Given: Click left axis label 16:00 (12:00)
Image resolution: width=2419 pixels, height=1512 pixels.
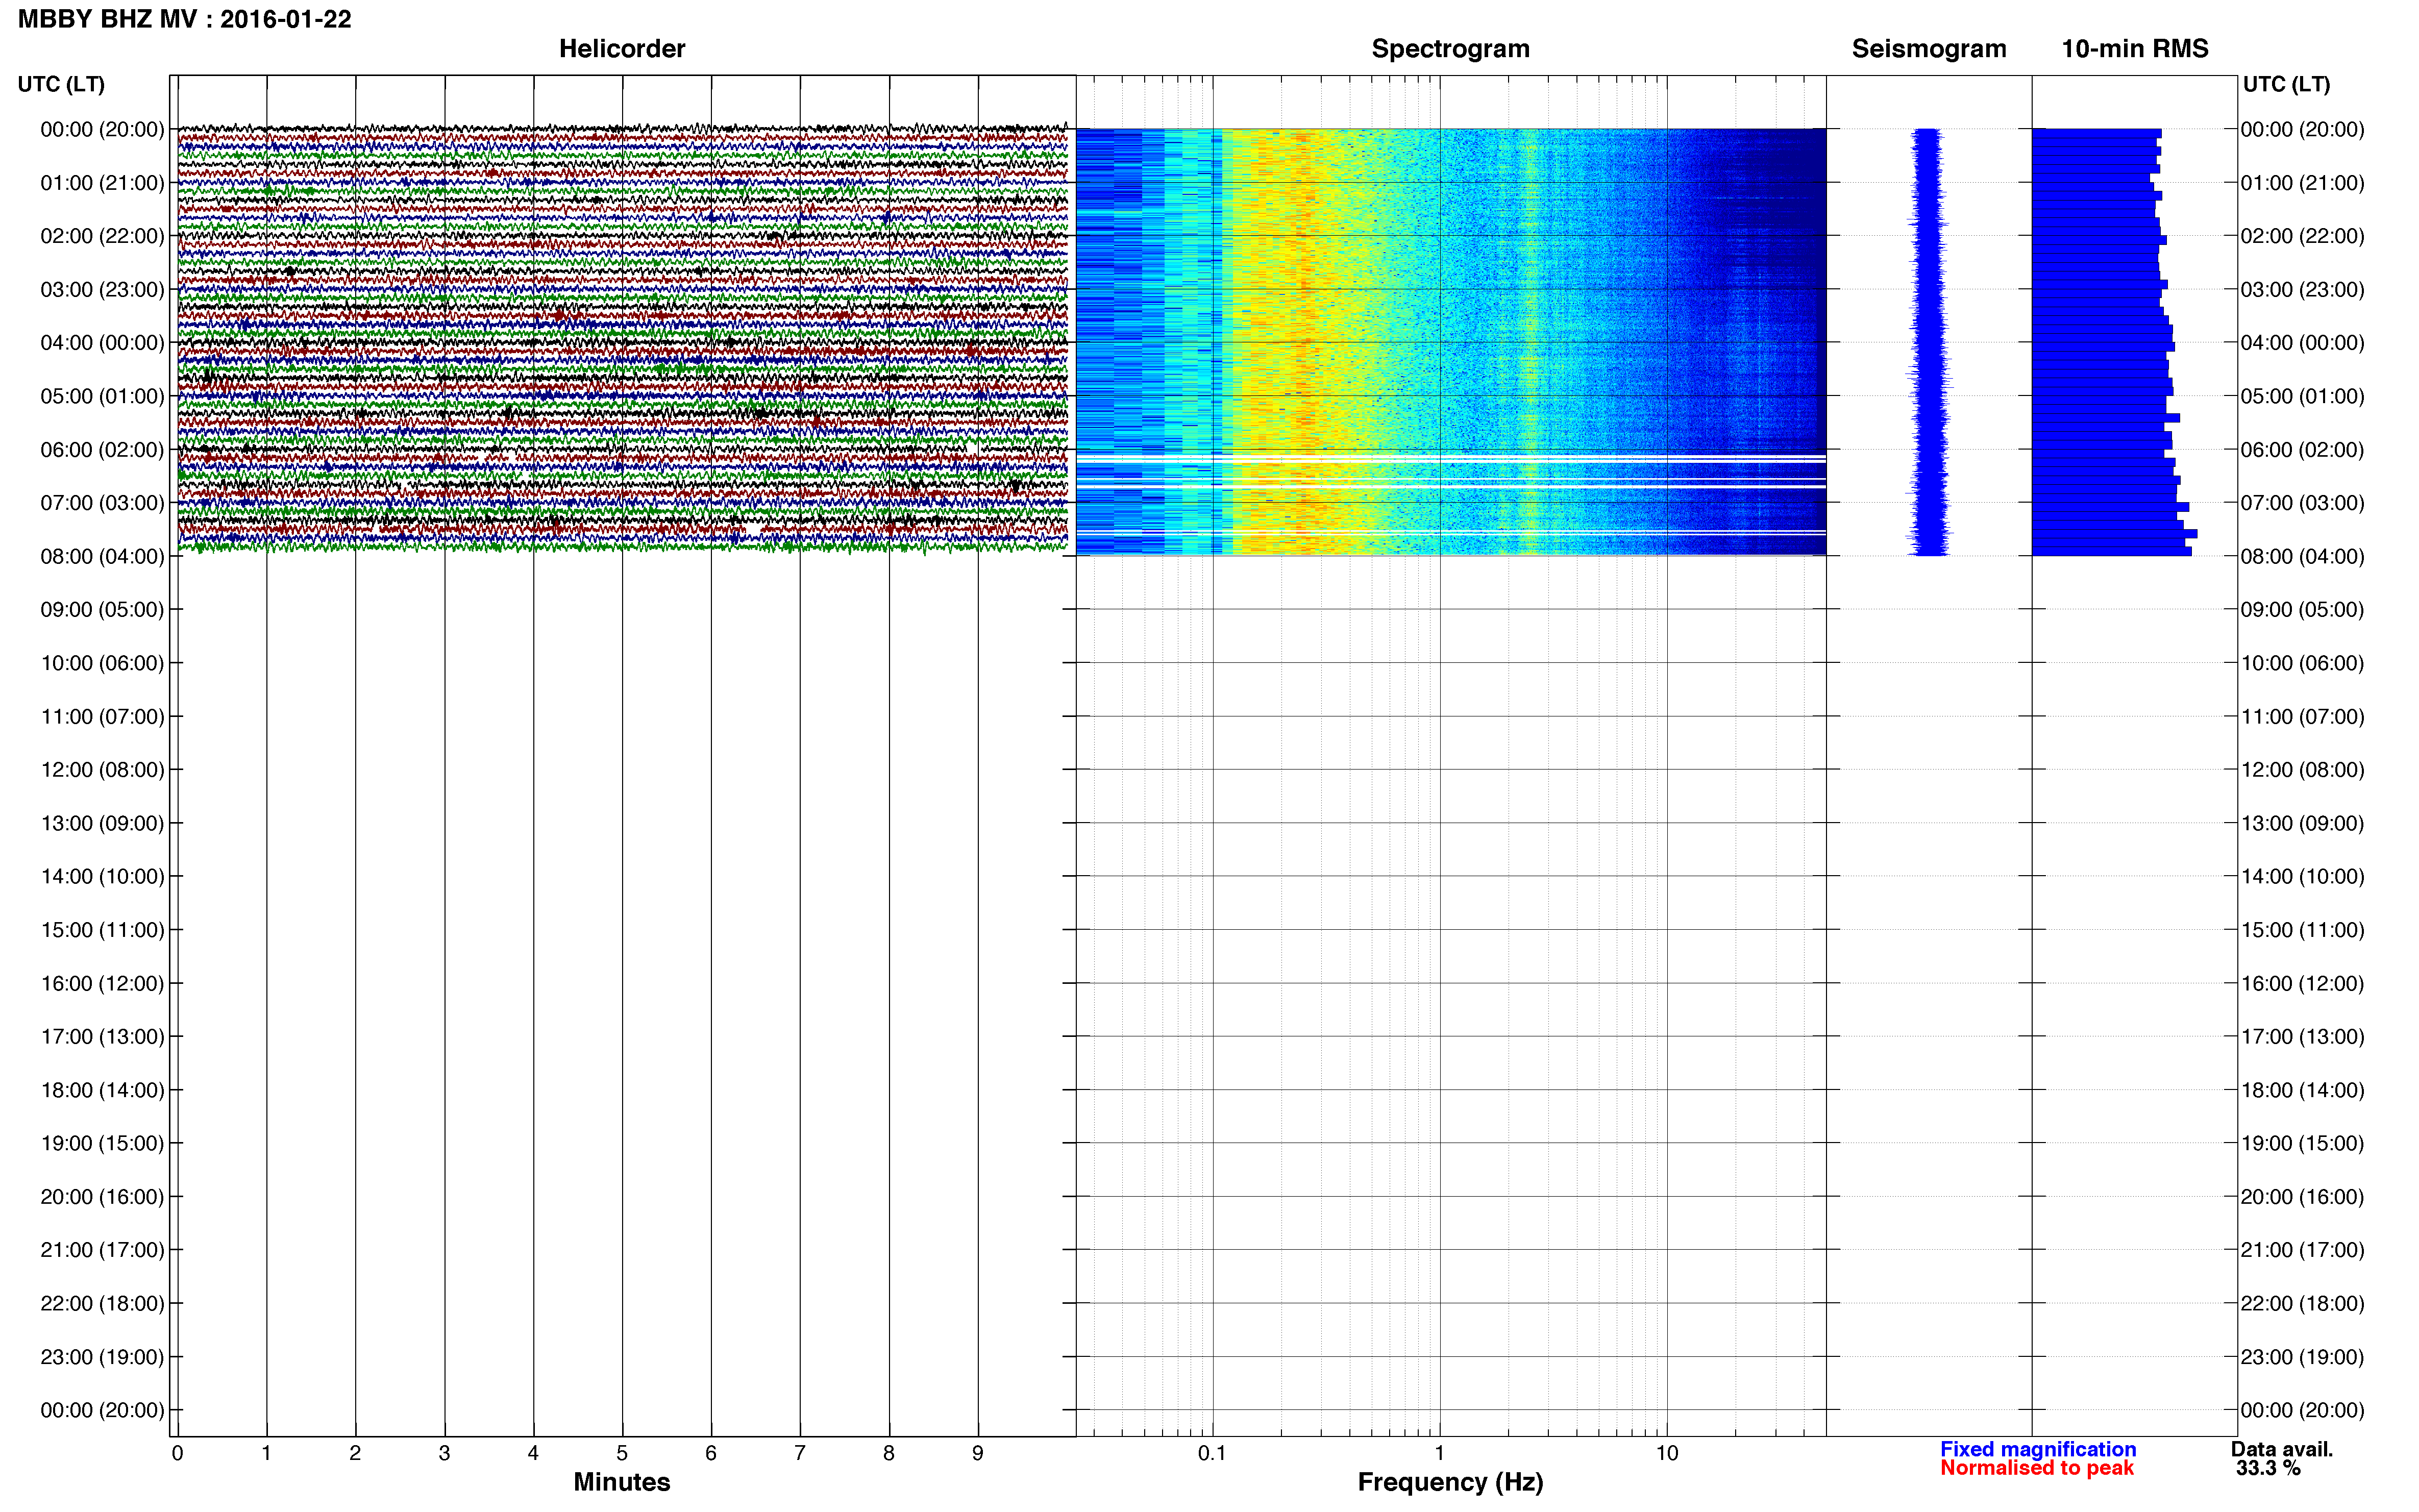Looking at the screenshot, I should click(x=102, y=984).
